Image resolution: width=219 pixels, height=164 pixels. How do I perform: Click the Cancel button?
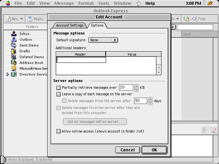click(x=128, y=150)
